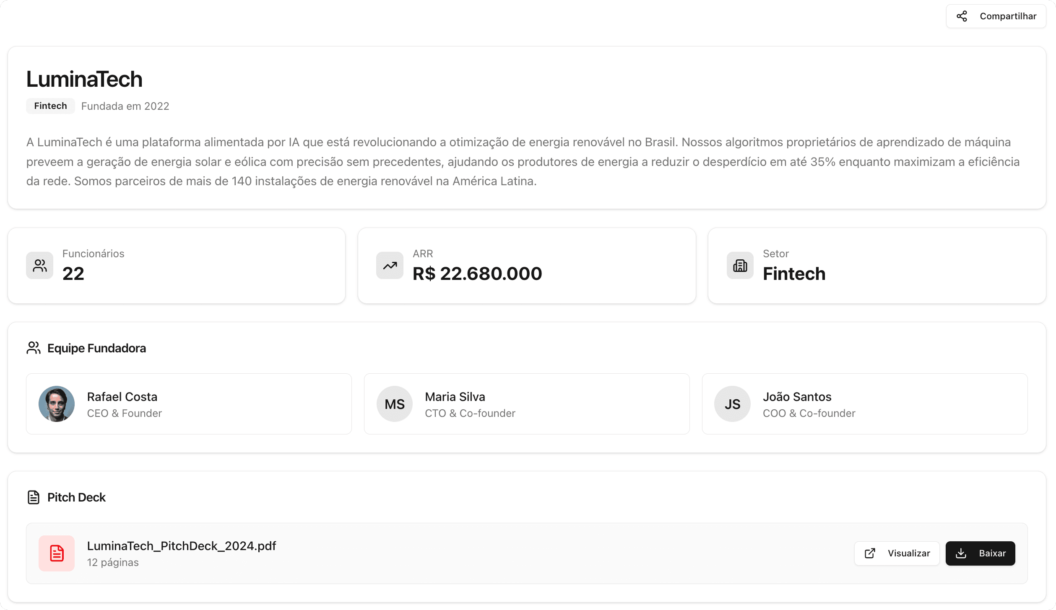Viewport: 1056px width, 610px height.
Task: Click the share icon next to Compartilhar
Action: (x=962, y=16)
